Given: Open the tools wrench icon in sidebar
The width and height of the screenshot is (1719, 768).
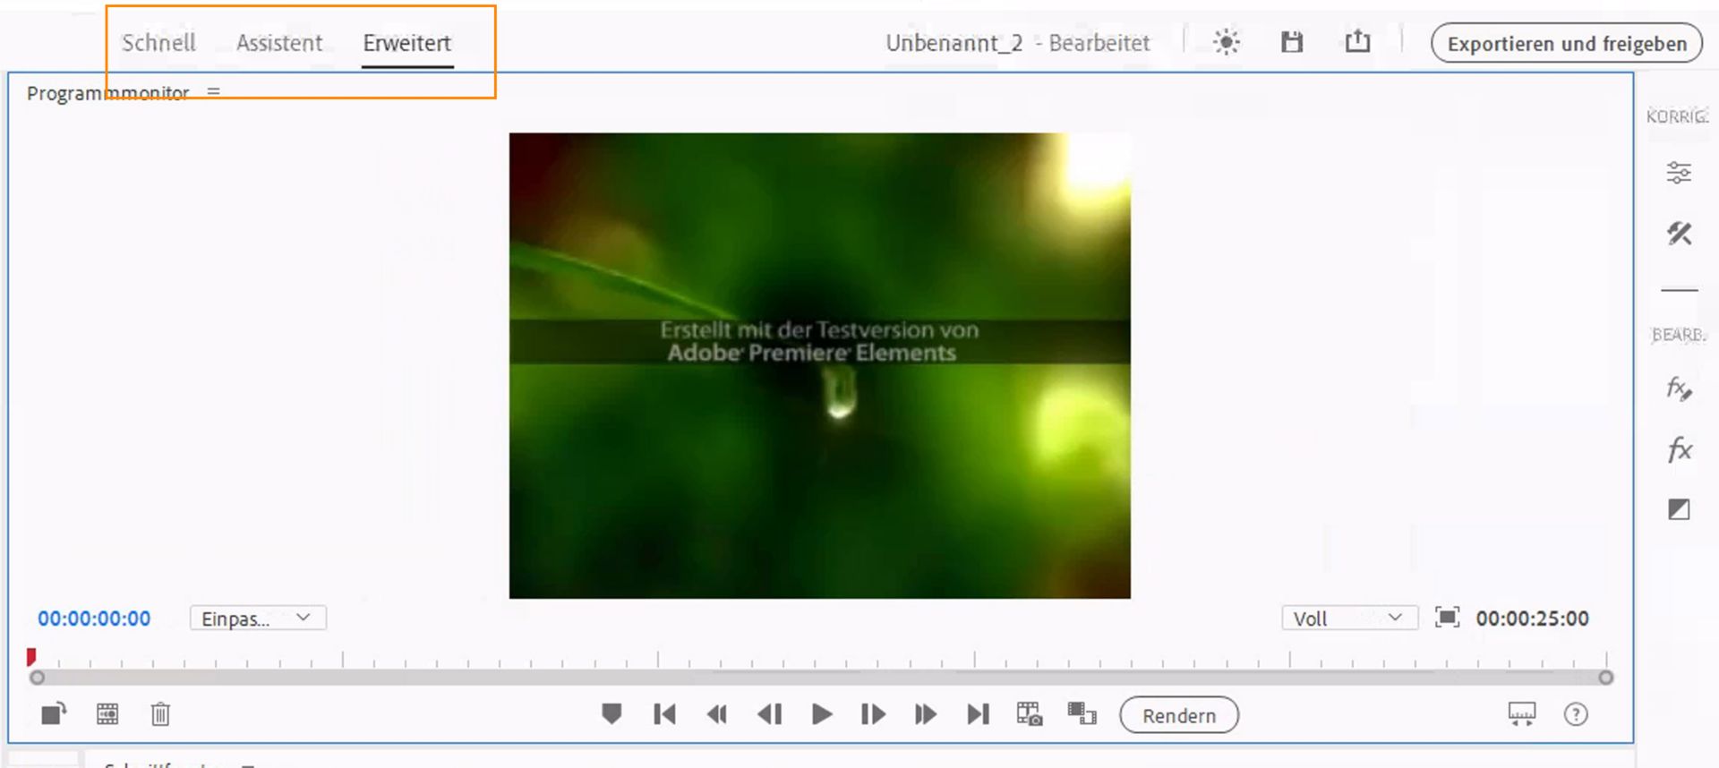Looking at the screenshot, I should 1679,234.
